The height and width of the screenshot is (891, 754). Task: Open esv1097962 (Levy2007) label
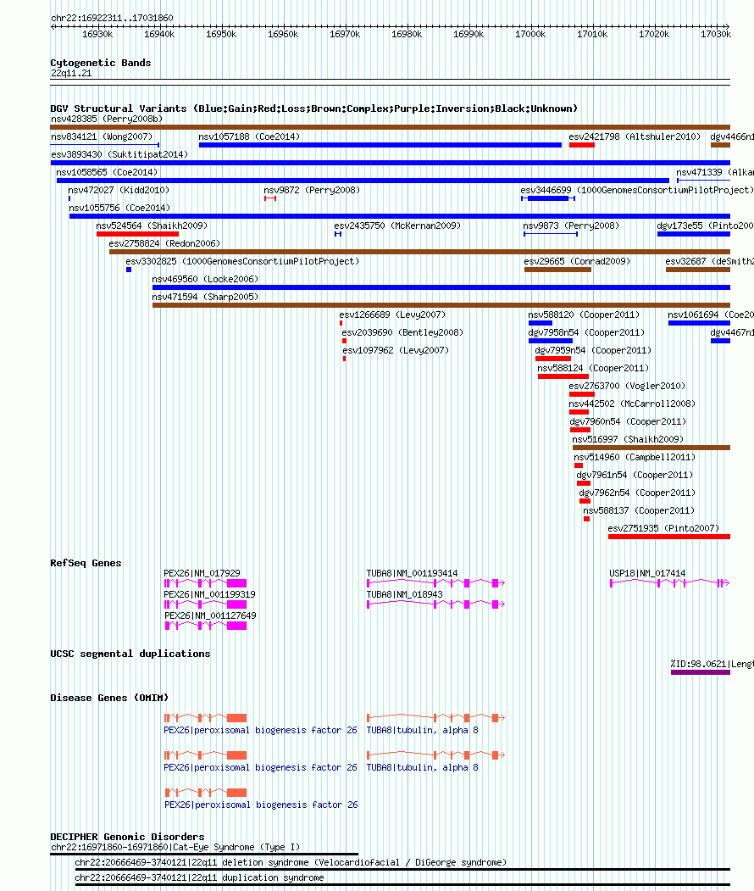[x=396, y=350]
